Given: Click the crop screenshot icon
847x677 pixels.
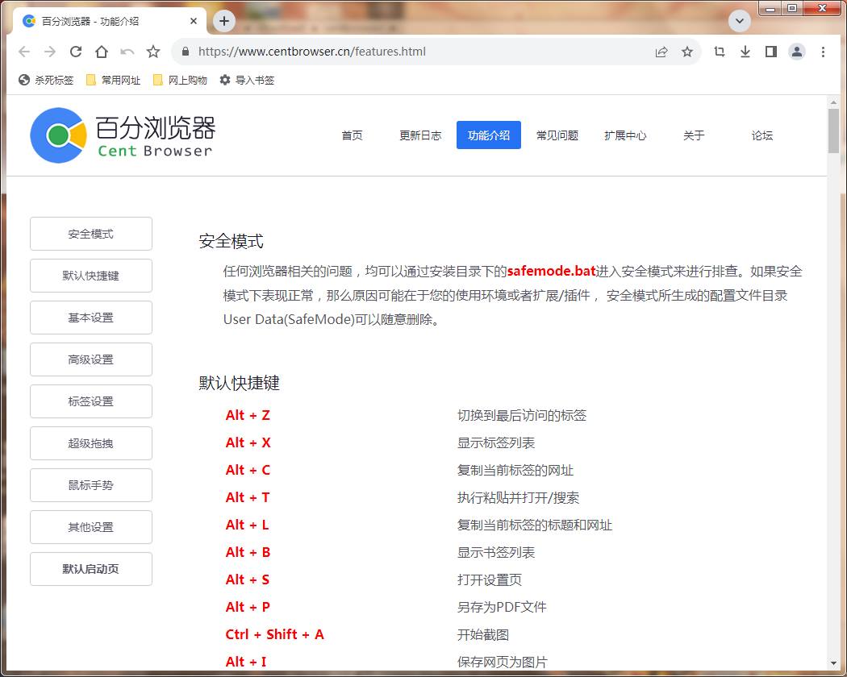Looking at the screenshot, I should (x=720, y=52).
